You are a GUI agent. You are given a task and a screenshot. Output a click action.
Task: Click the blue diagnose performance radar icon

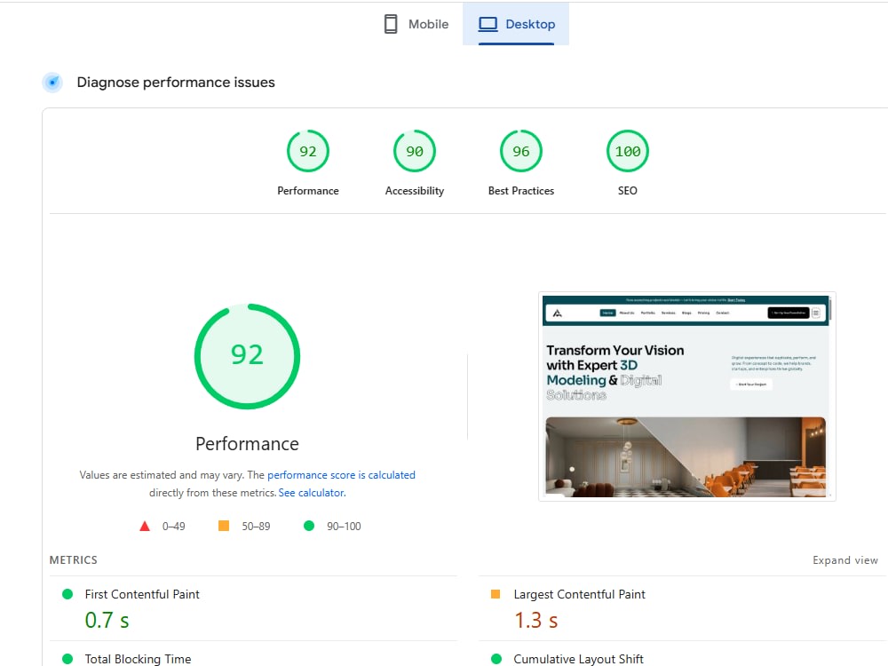point(52,83)
